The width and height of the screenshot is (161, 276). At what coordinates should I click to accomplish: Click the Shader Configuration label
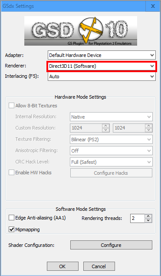coord(31,245)
